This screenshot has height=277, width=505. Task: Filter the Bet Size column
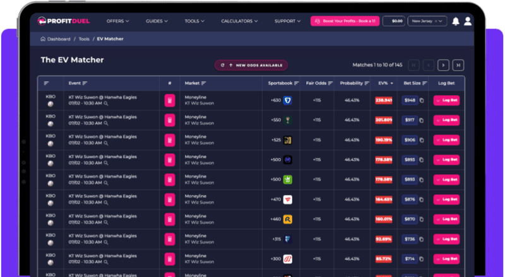tap(424, 83)
